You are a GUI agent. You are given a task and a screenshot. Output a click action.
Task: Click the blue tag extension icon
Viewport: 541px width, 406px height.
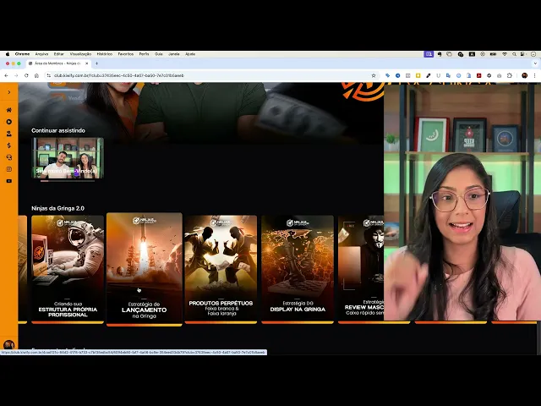(x=387, y=75)
